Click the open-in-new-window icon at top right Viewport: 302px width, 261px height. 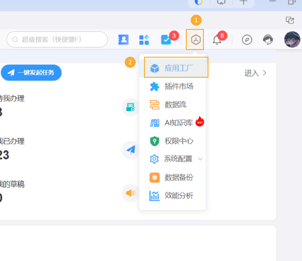coord(290,20)
